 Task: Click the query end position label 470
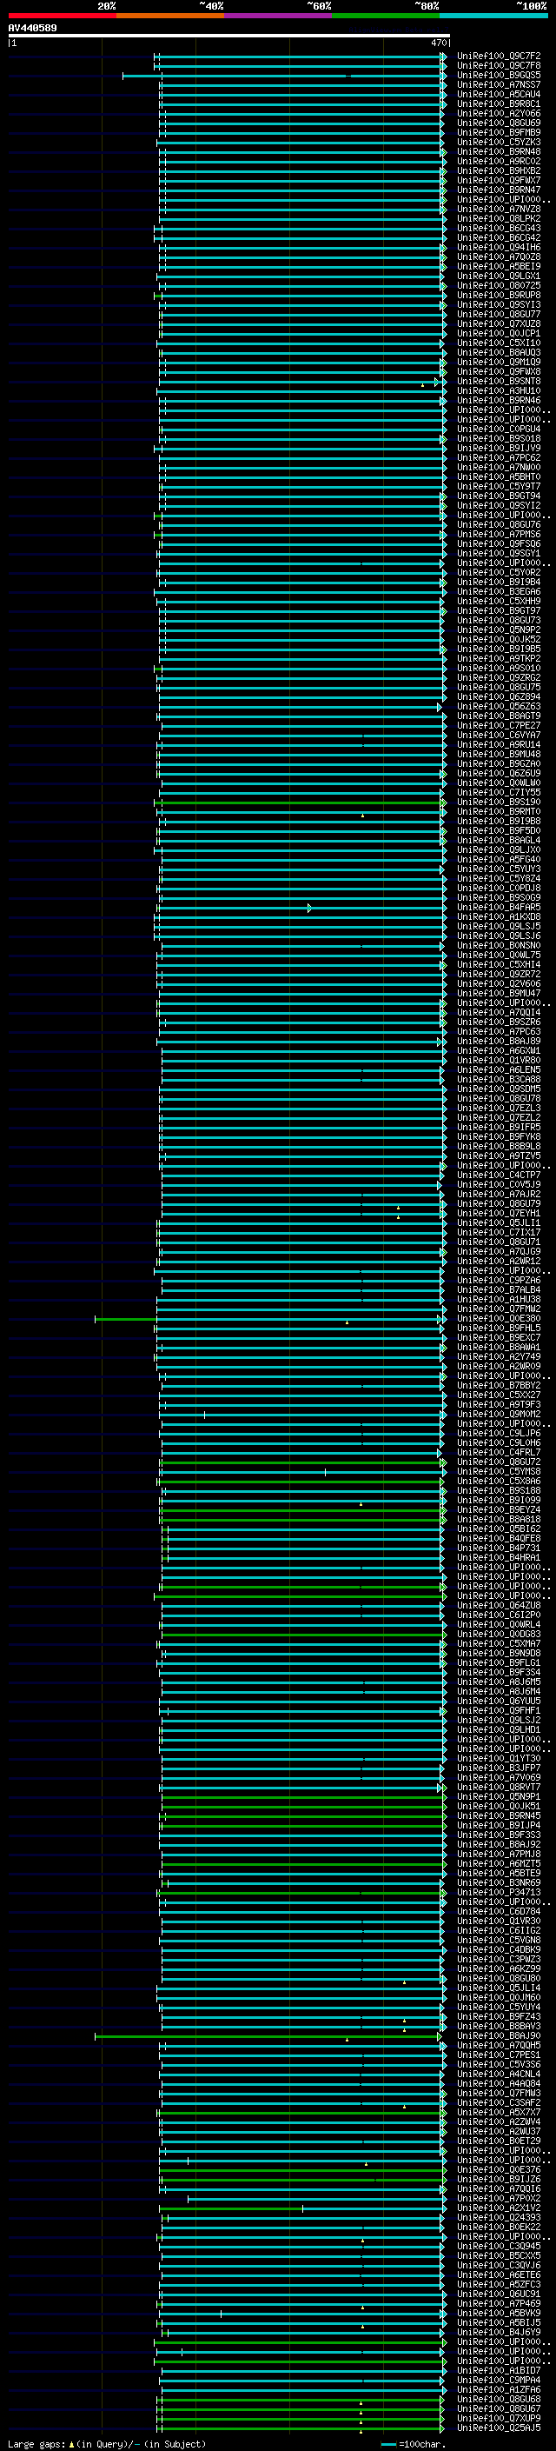(x=438, y=43)
